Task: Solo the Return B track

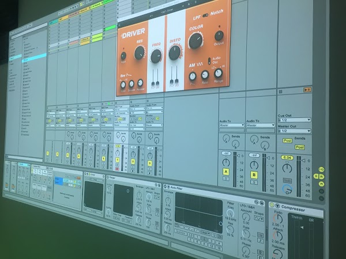Action: click(254, 182)
